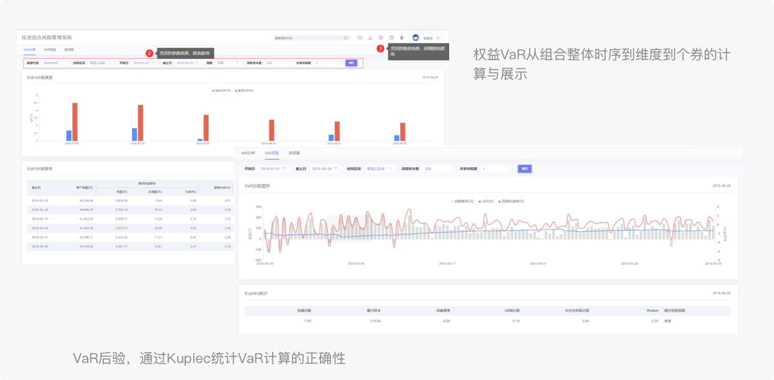
Task: Click the help question mark icon
Action: click(392, 38)
